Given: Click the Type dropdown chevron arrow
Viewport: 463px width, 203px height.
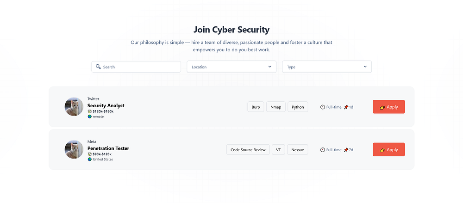Looking at the screenshot, I should point(365,67).
